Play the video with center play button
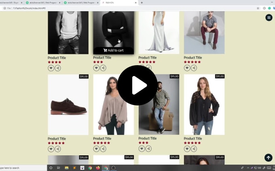Screen dimensions: 275x171 (137, 85)
